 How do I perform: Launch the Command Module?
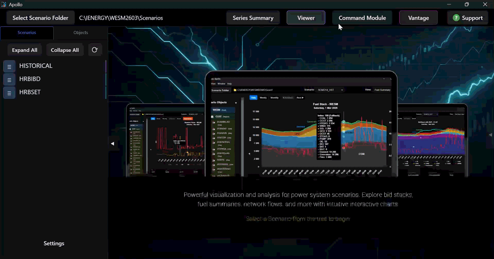click(362, 18)
